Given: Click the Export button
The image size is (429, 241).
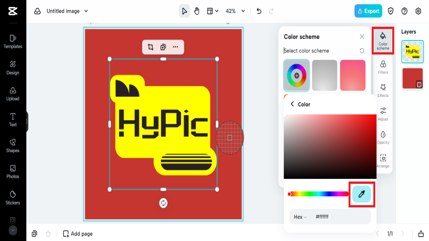Looking at the screenshot, I should pyautogui.click(x=368, y=11).
